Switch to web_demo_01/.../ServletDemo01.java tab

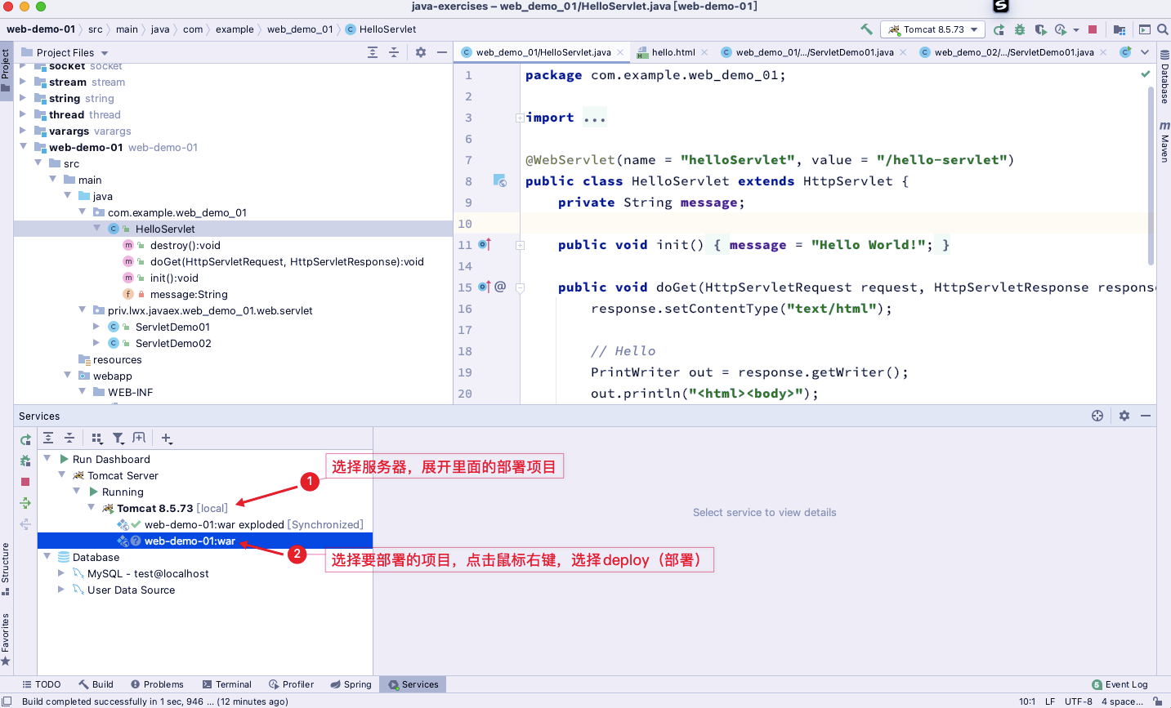[x=815, y=52]
